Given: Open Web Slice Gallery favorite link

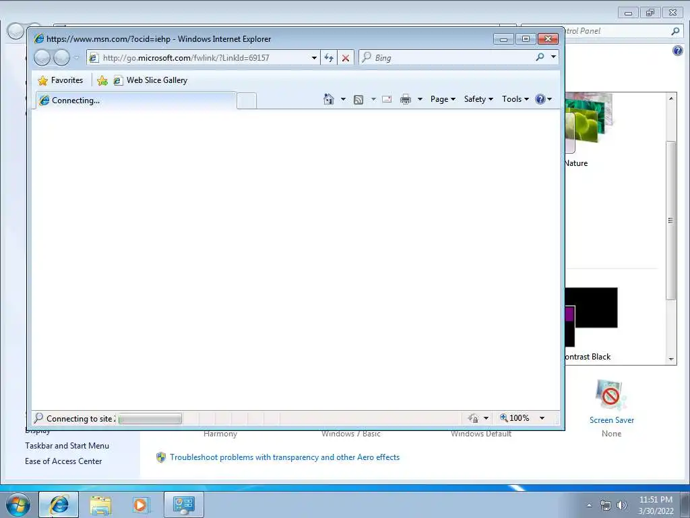Looking at the screenshot, I should (150, 80).
